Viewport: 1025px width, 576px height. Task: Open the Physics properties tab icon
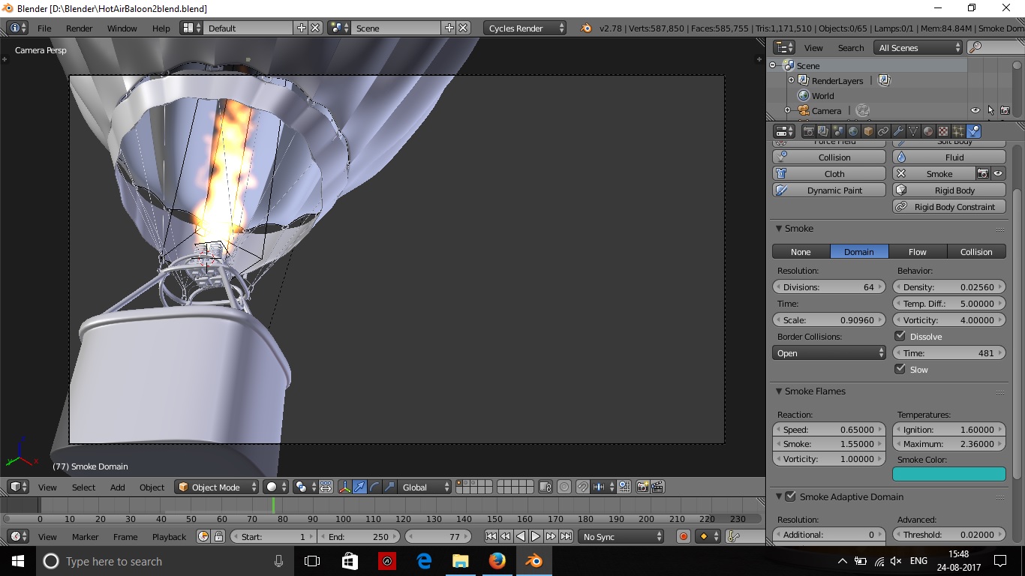(973, 131)
